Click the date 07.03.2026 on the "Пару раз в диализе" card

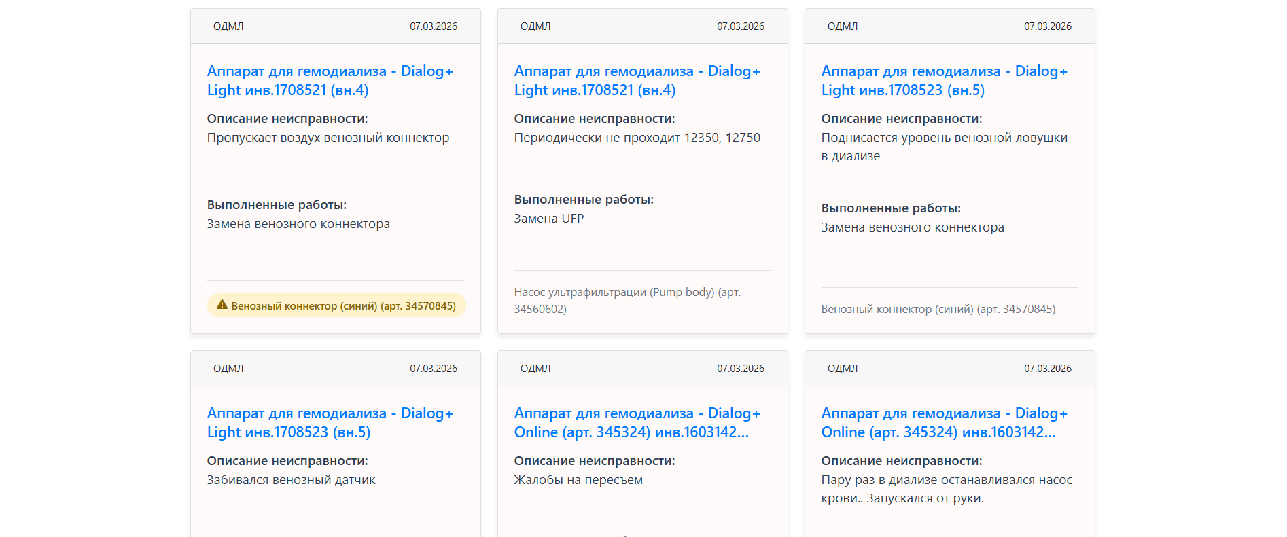tap(1048, 369)
